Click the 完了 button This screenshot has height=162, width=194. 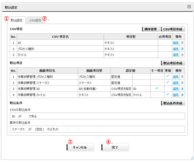click(115, 147)
